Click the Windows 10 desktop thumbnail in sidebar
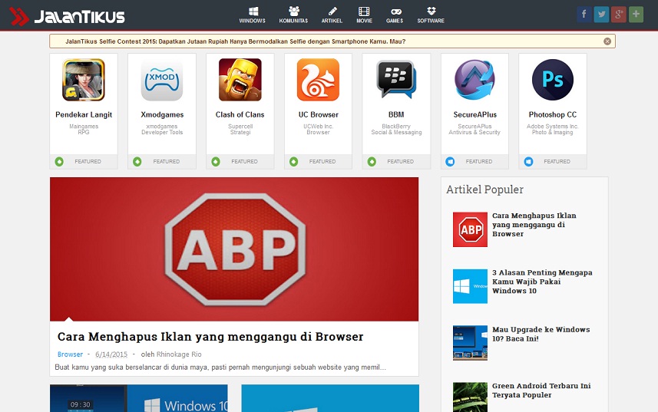Image resolution: width=658 pixels, height=412 pixels. coord(470,343)
